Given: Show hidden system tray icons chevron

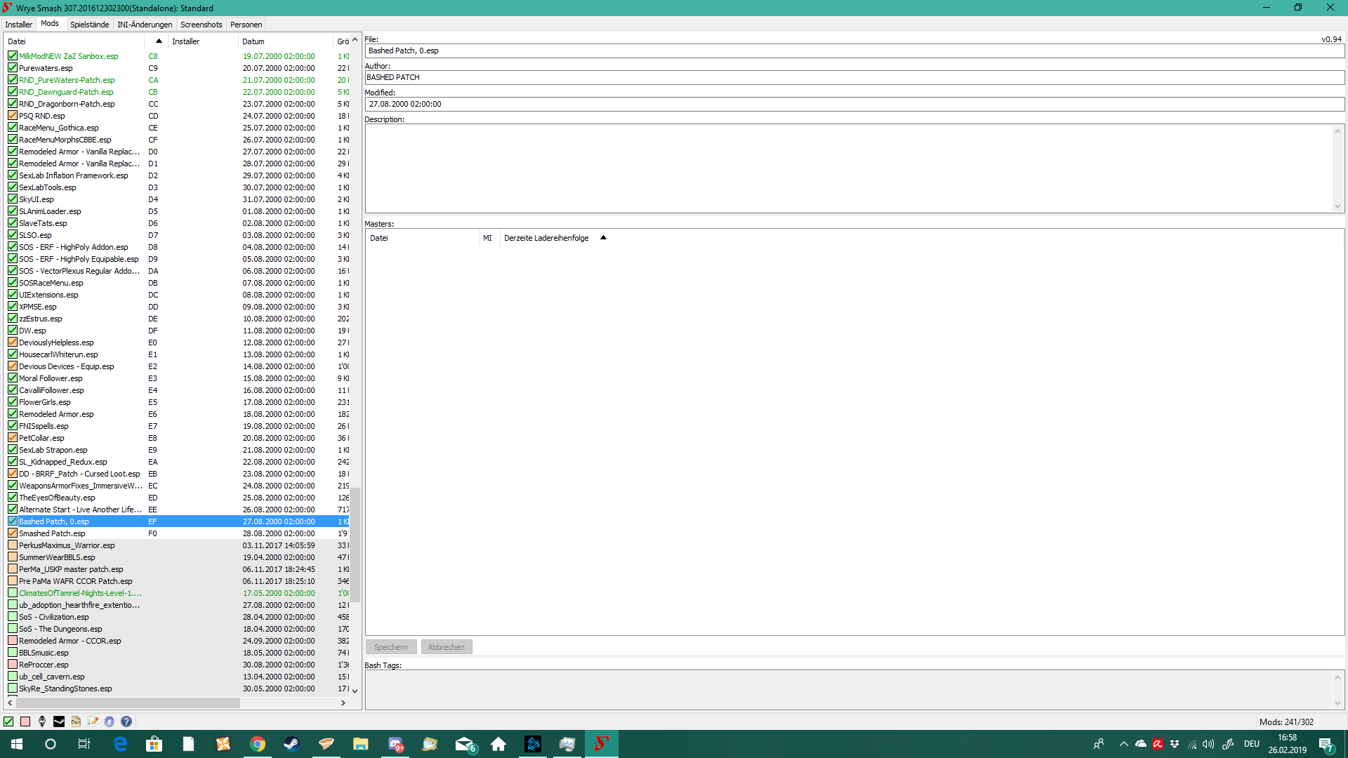Looking at the screenshot, I should [x=1124, y=744].
